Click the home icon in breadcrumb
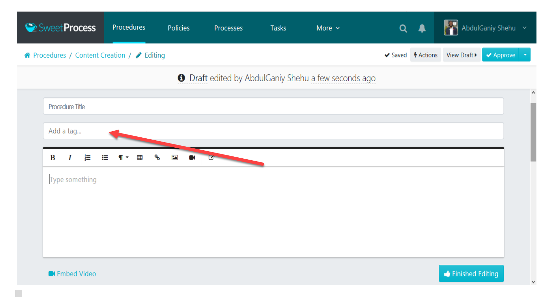 click(x=27, y=55)
